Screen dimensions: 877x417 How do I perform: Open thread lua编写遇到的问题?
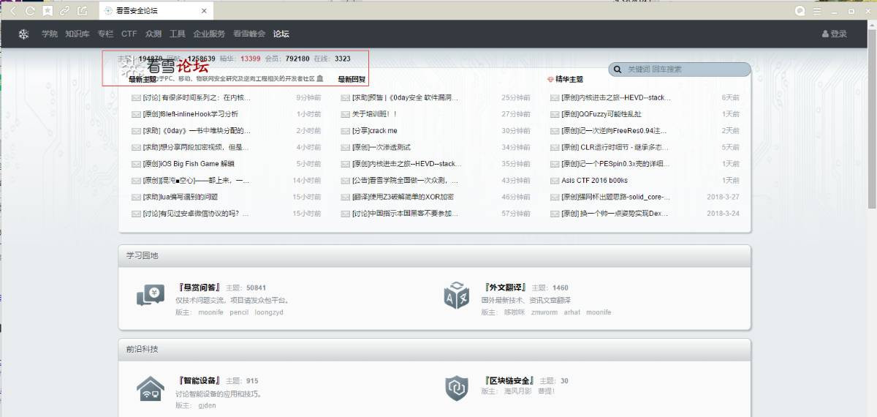[x=181, y=198]
